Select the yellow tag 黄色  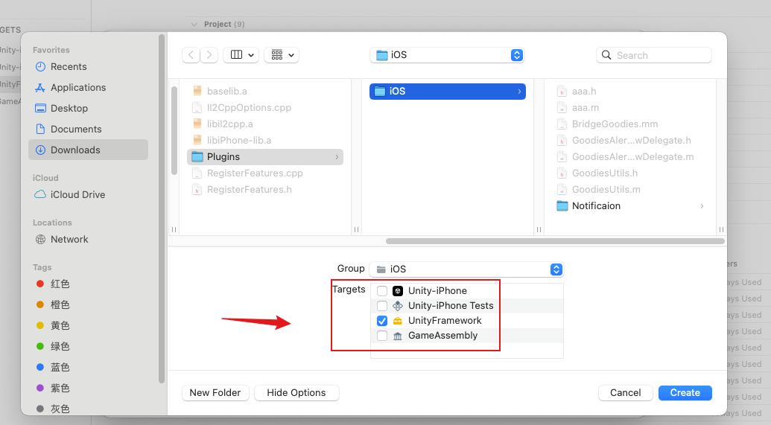[53, 325]
